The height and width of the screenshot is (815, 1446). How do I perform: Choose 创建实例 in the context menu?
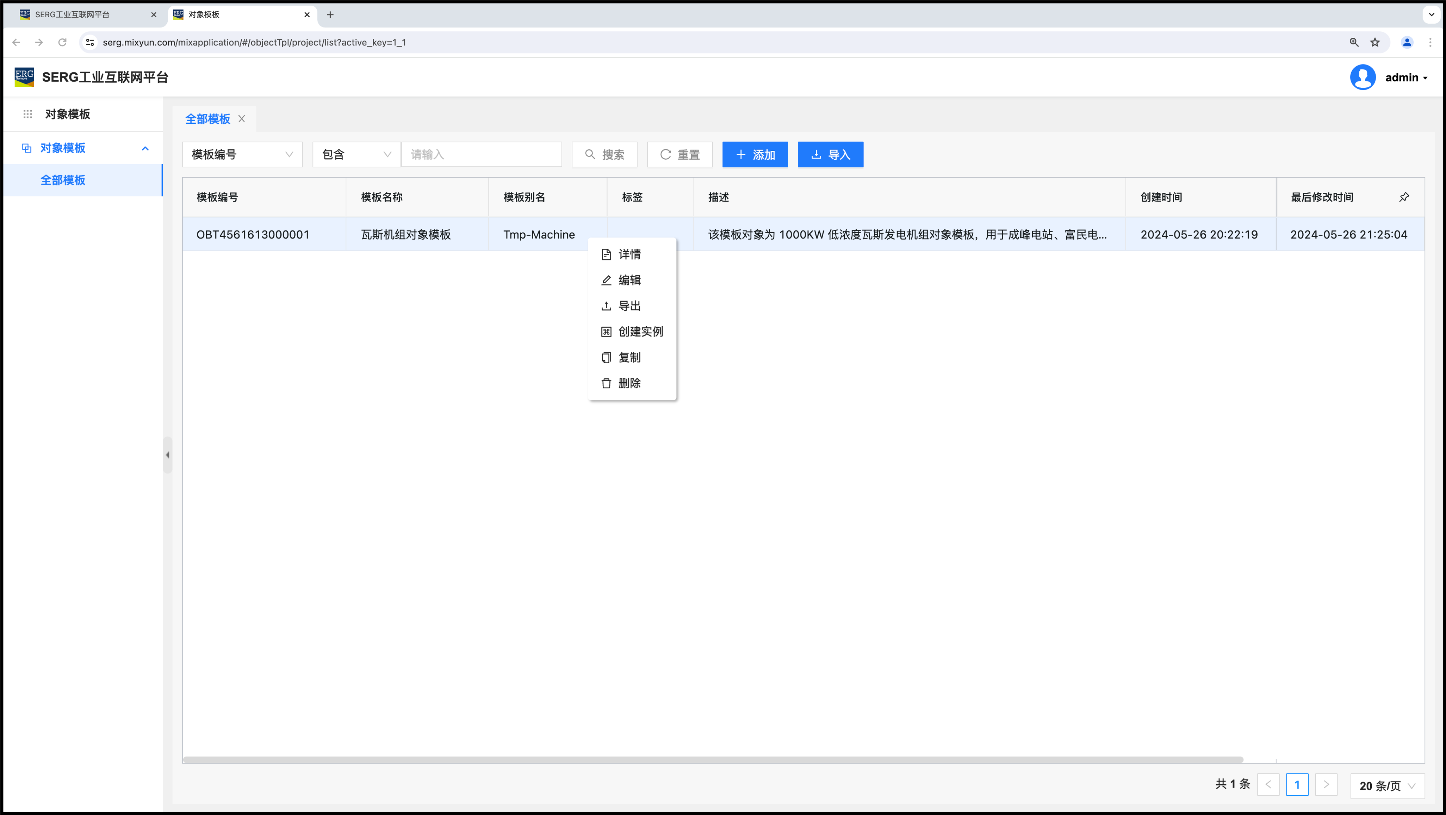pyautogui.click(x=640, y=332)
